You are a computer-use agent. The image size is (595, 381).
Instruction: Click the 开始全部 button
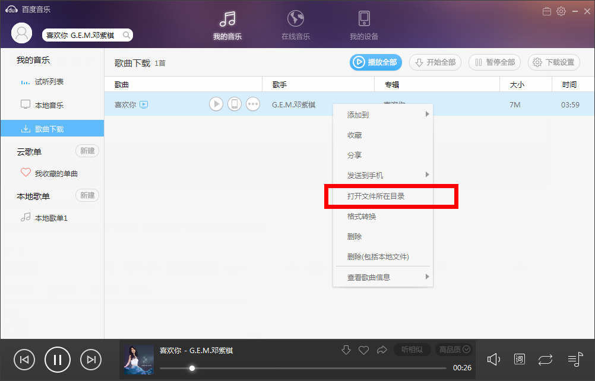435,62
